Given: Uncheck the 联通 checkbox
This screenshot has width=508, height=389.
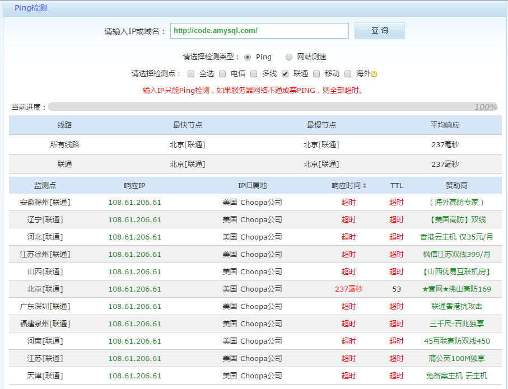Looking at the screenshot, I should [285, 74].
